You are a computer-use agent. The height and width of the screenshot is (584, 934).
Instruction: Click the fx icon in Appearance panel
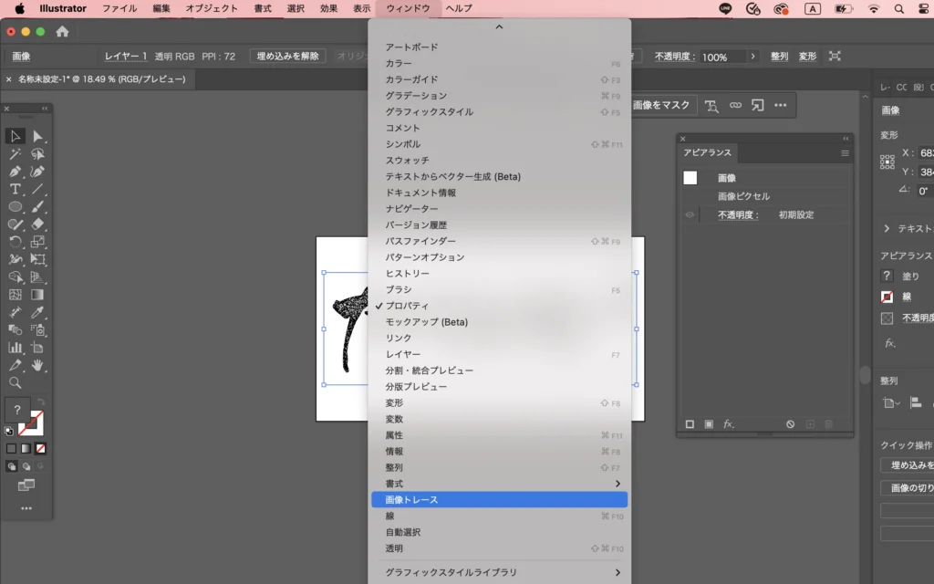pyautogui.click(x=729, y=424)
